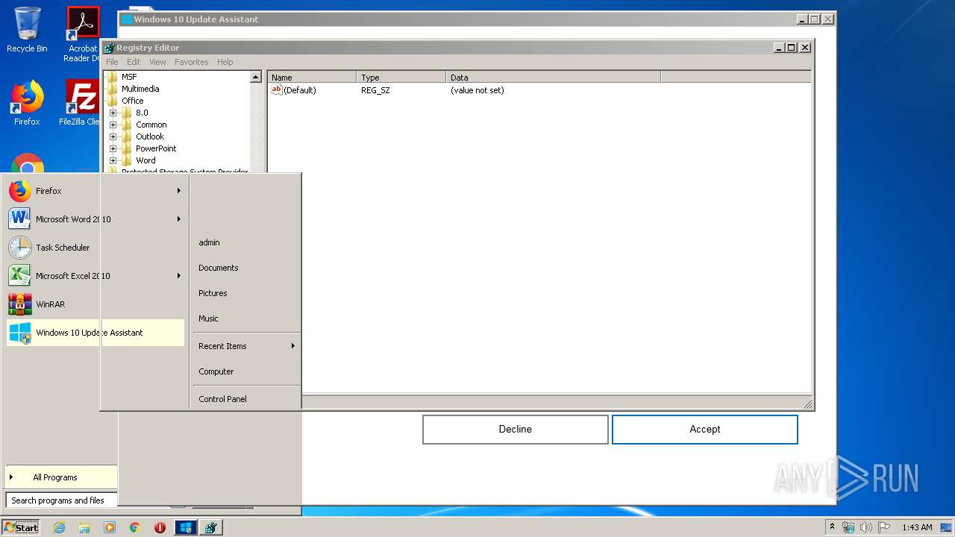Open Computer from the Start menu
955x537 pixels.
[x=216, y=371]
